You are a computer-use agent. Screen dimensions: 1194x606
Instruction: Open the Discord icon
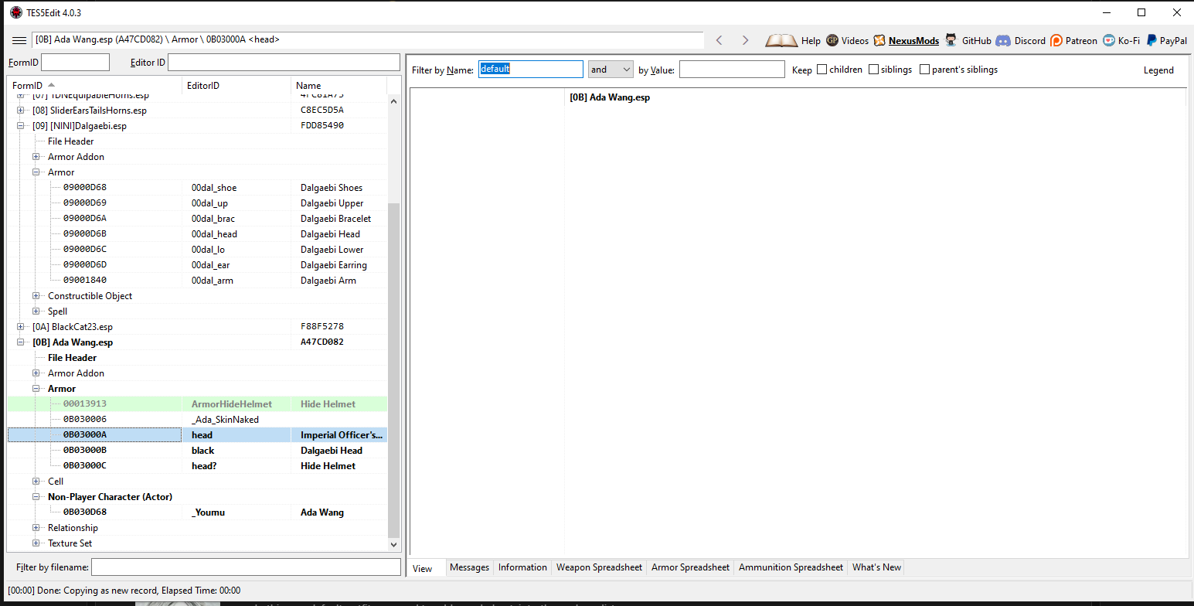click(x=1003, y=40)
